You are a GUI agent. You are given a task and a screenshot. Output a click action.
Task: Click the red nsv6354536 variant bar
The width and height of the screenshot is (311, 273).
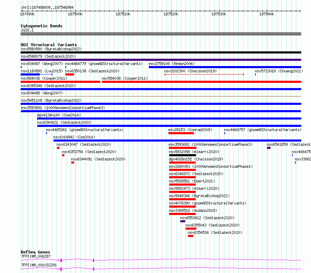click(190, 236)
